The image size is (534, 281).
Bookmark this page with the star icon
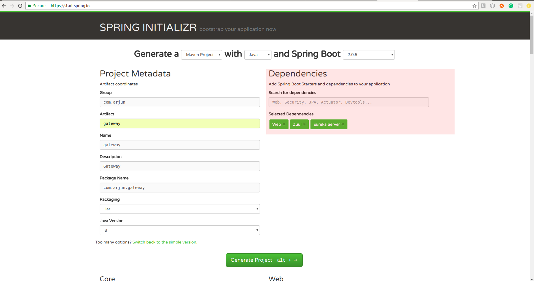click(x=474, y=6)
